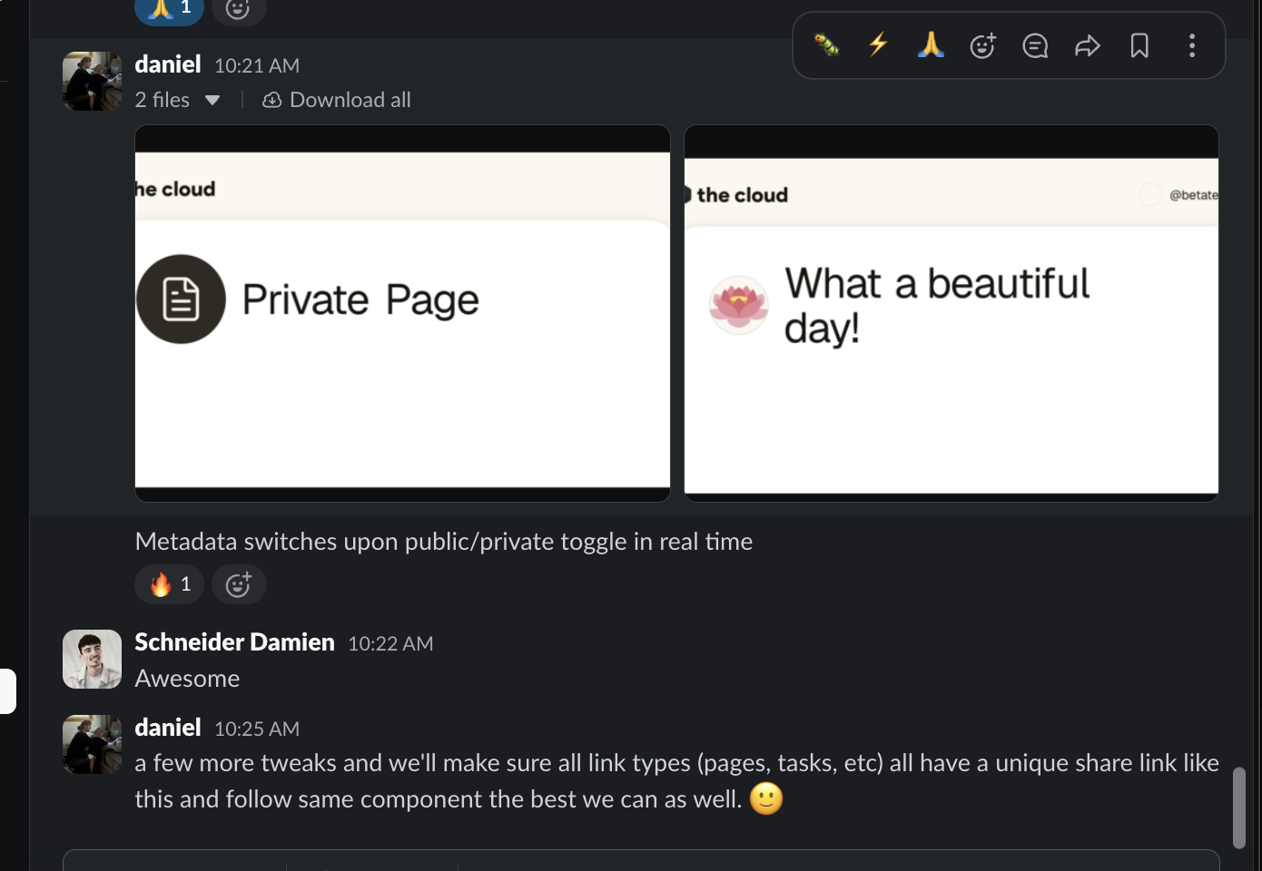
Task: Reply in thread using the speech bubble icon
Action: click(1035, 45)
